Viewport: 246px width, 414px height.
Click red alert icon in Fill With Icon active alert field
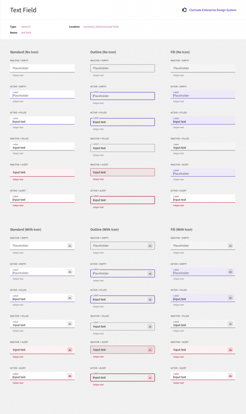(x=230, y=376)
